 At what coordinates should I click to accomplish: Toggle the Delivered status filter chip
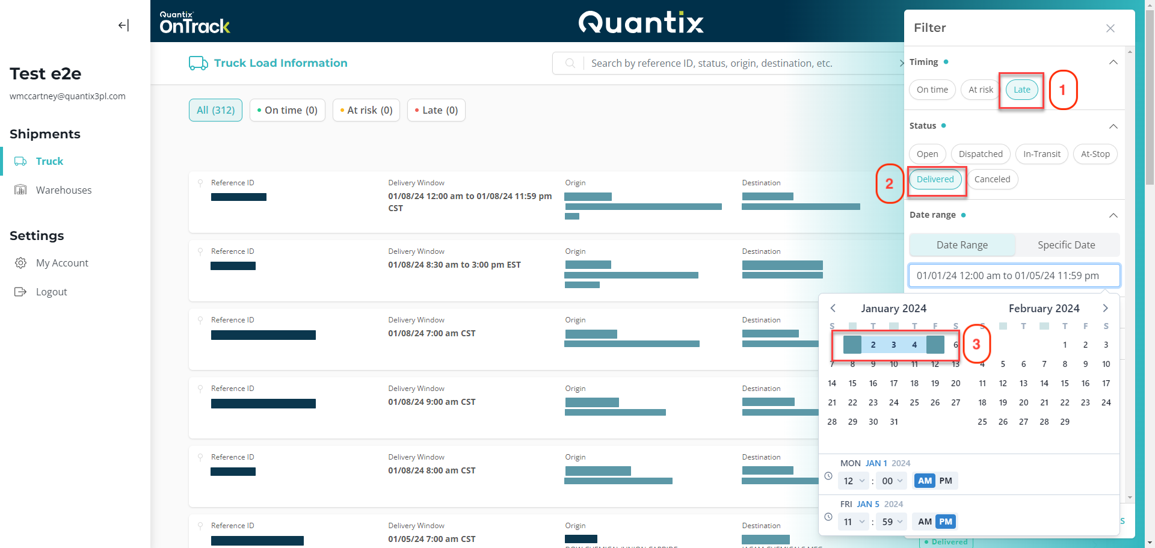[935, 179]
